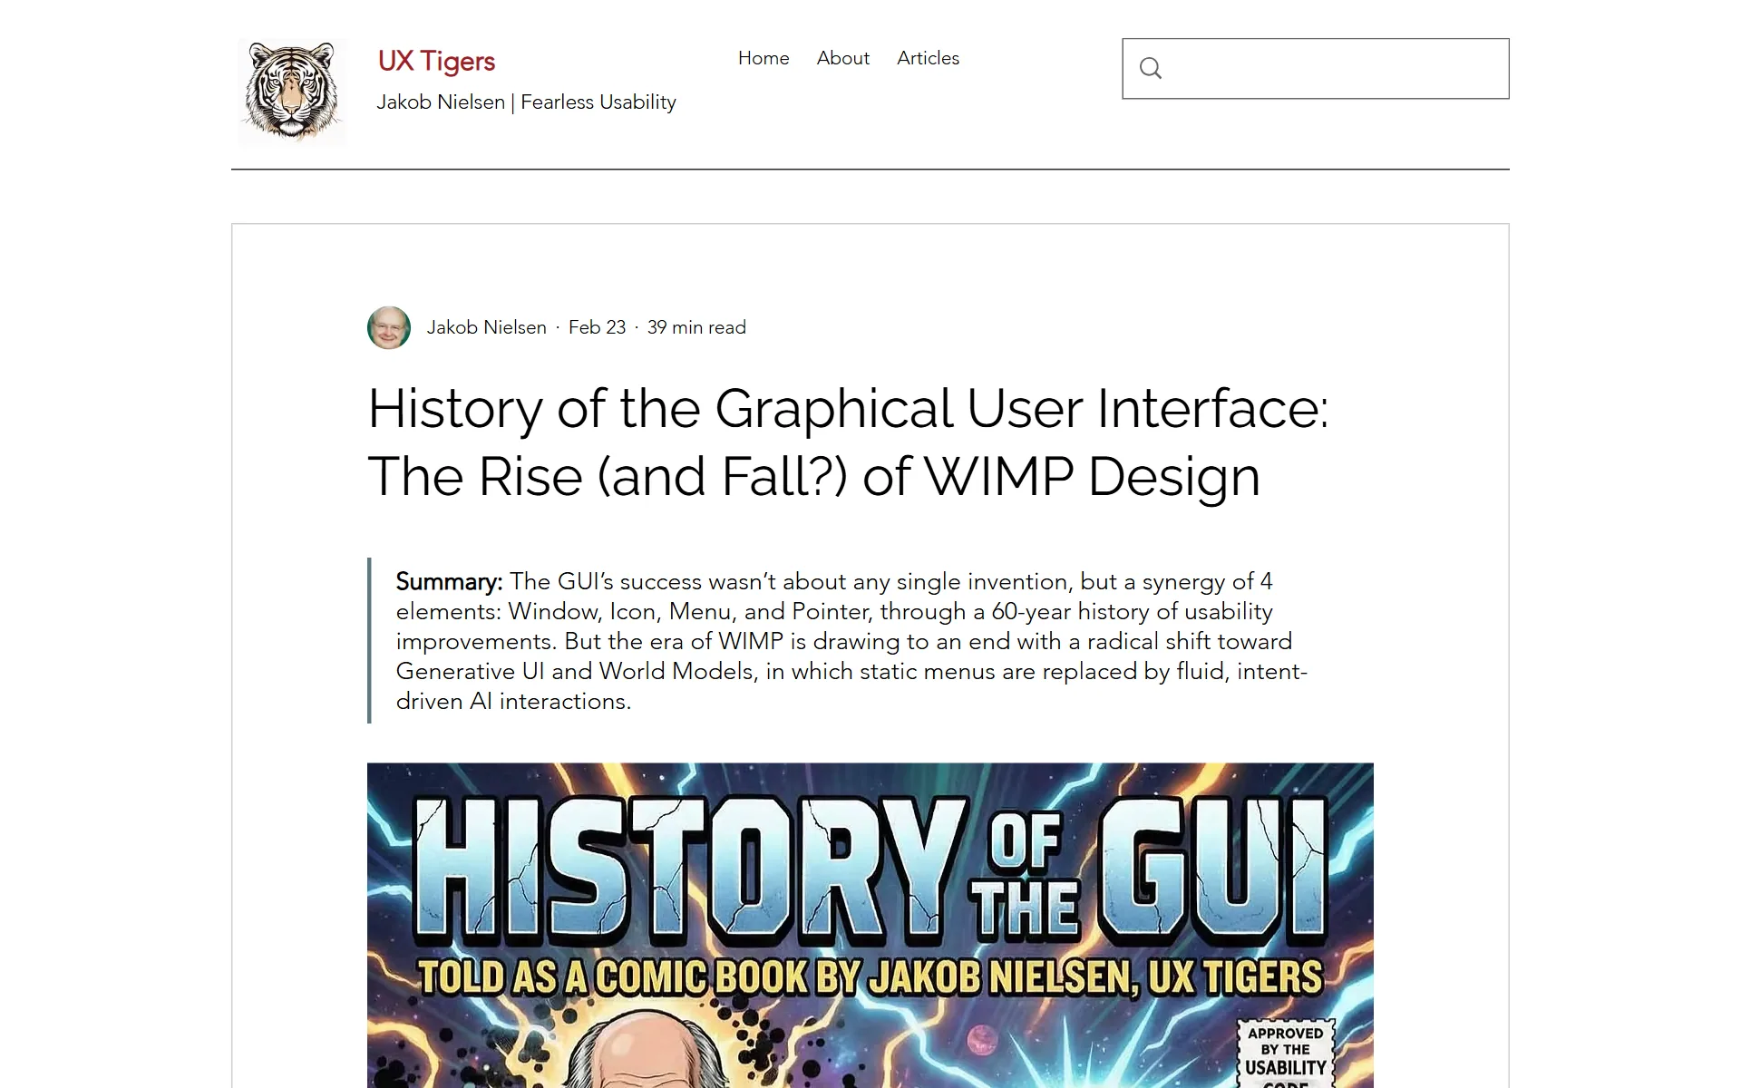This screenshot has width=1741, height=1088.
Task: Focus the site search input field
Action: pos(1316,69)
